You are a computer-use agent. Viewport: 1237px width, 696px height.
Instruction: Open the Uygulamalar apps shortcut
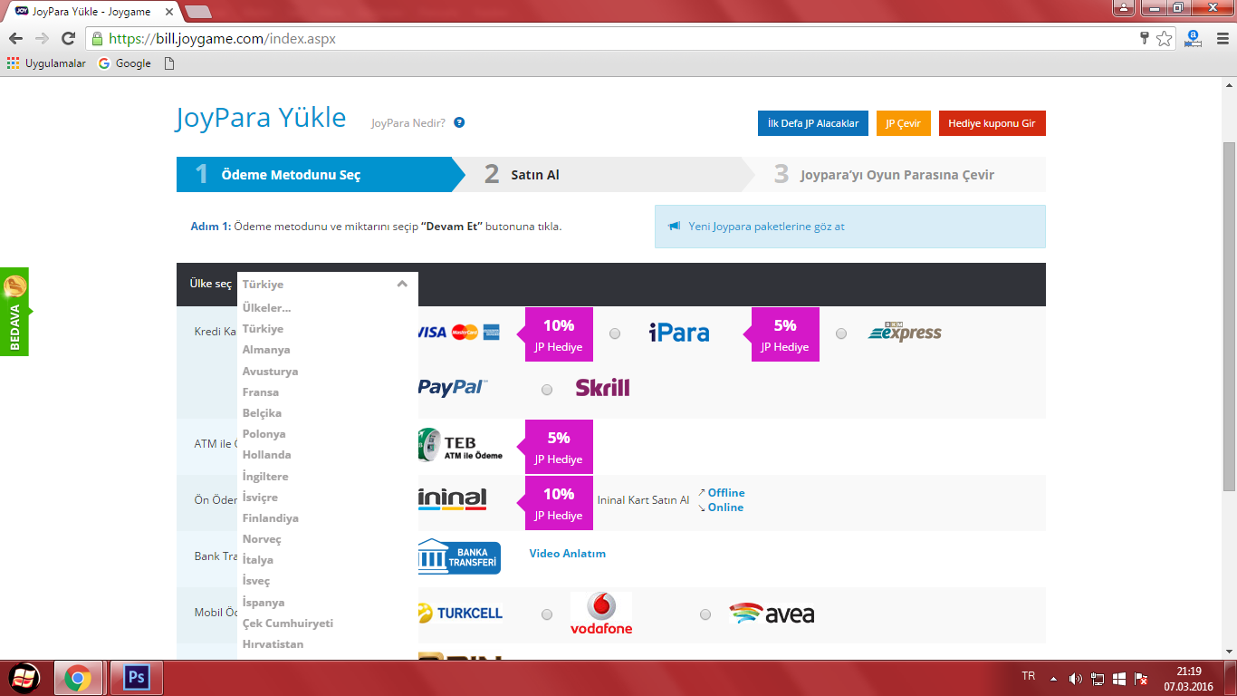46,63
